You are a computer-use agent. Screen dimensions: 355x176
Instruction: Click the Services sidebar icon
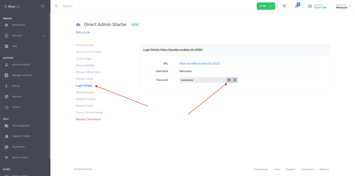[6, 36]
